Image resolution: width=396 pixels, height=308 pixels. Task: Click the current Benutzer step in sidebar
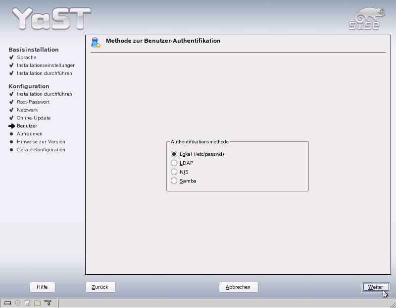27,126
